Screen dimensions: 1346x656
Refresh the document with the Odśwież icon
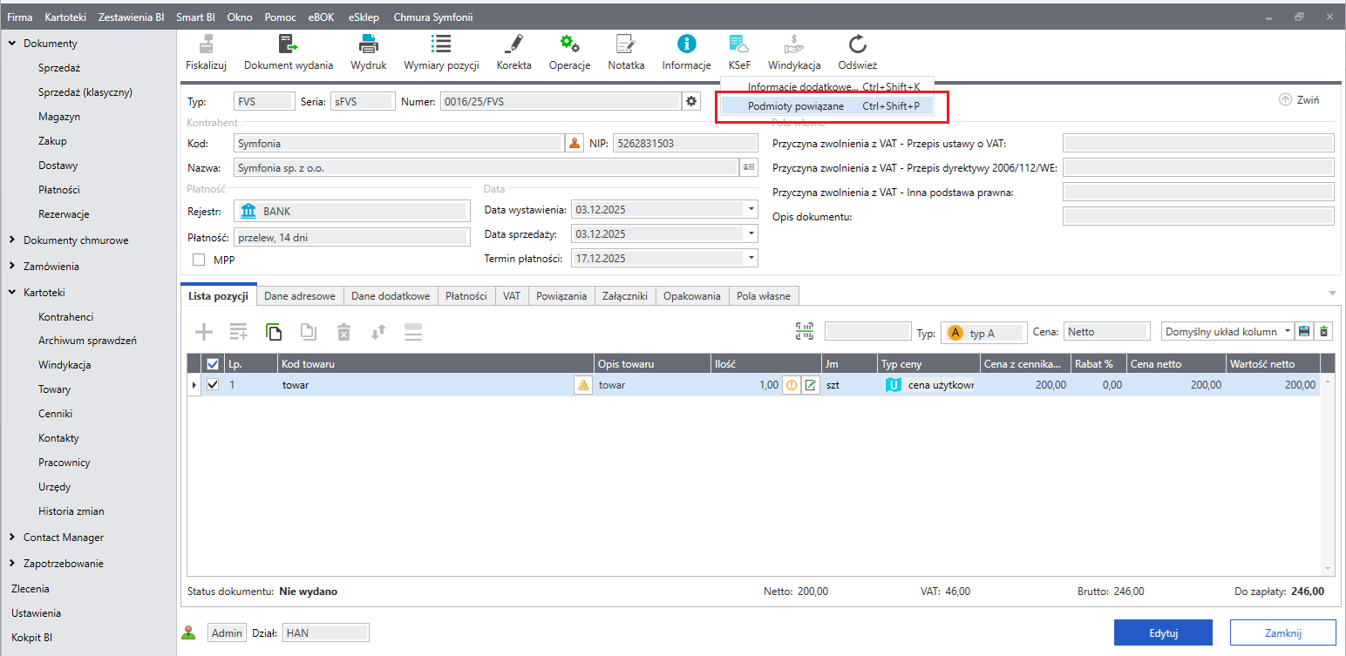(857, 44)
